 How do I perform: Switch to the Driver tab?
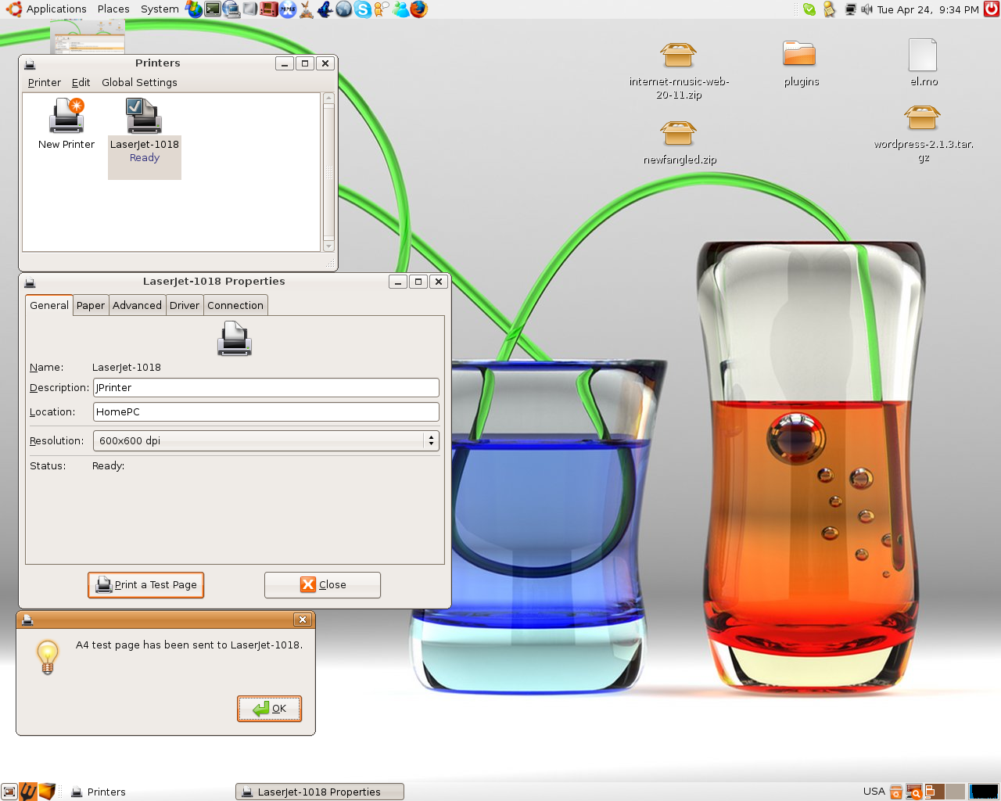pos(185,306)
